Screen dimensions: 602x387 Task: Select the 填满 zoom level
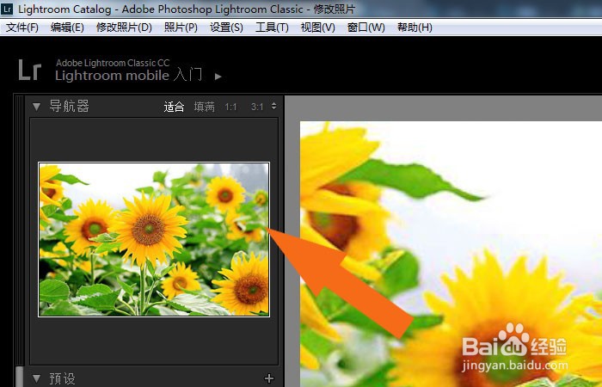pos(205,107)
